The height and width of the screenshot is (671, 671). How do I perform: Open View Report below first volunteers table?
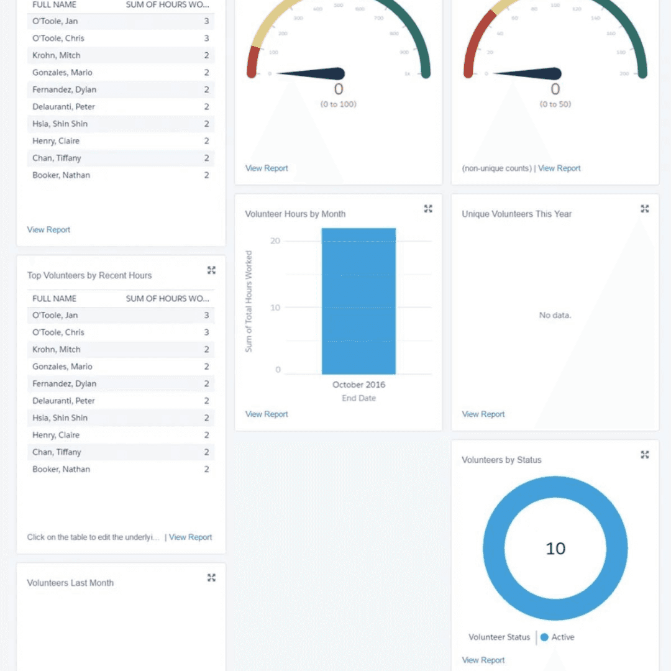[x=48, y=230]
